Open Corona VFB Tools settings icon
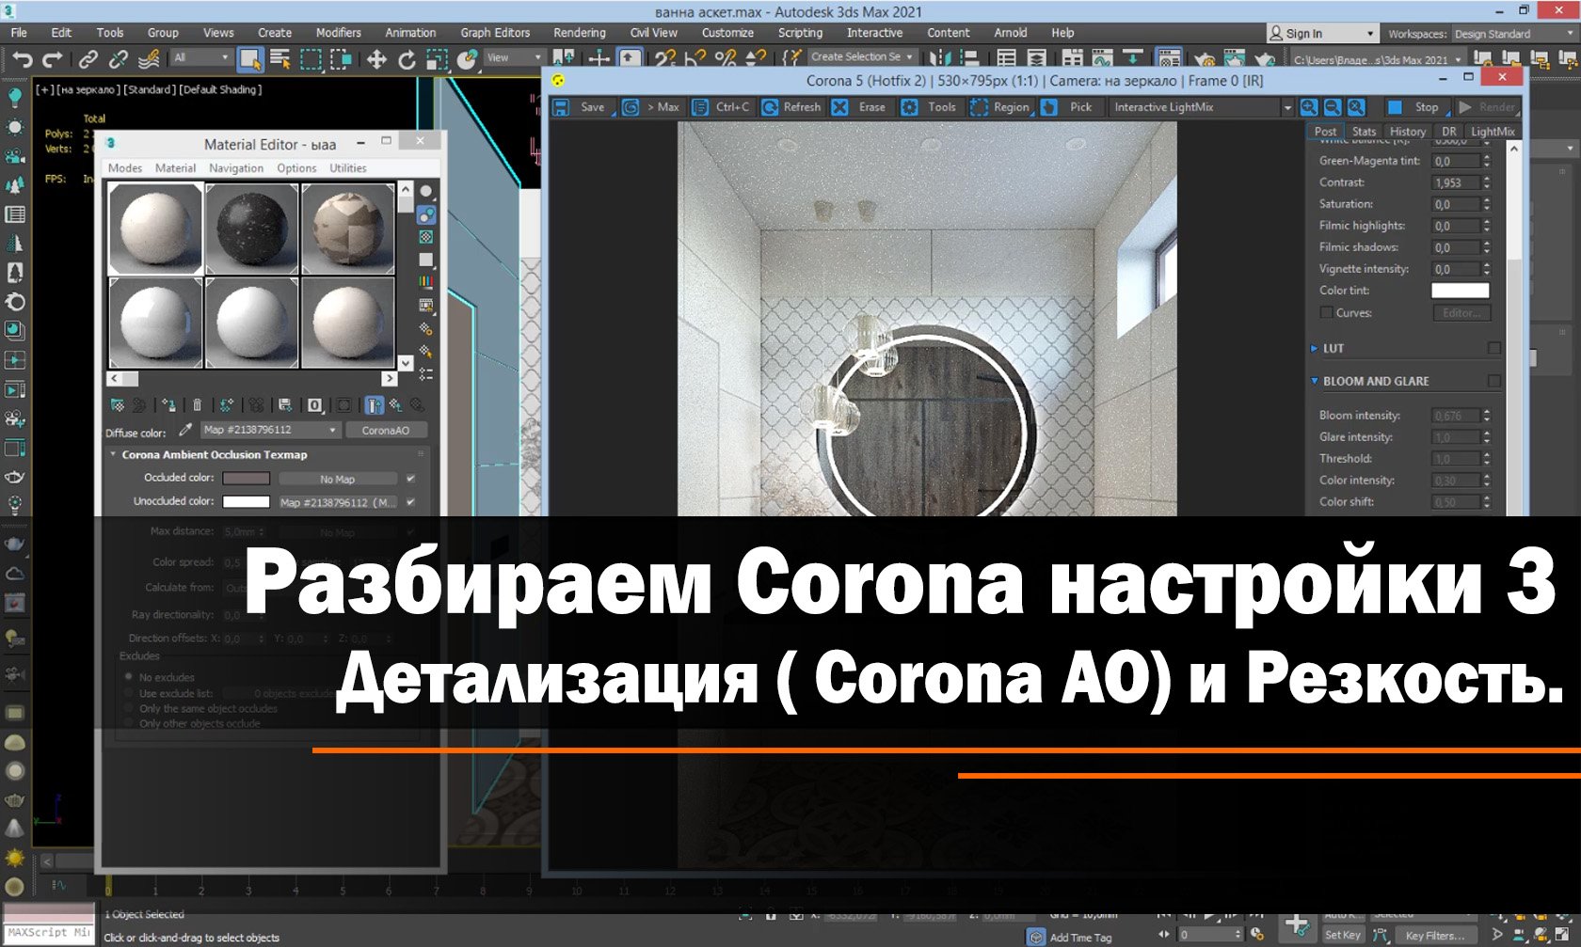The image size is (1581, 947). [x=909, y=107]
